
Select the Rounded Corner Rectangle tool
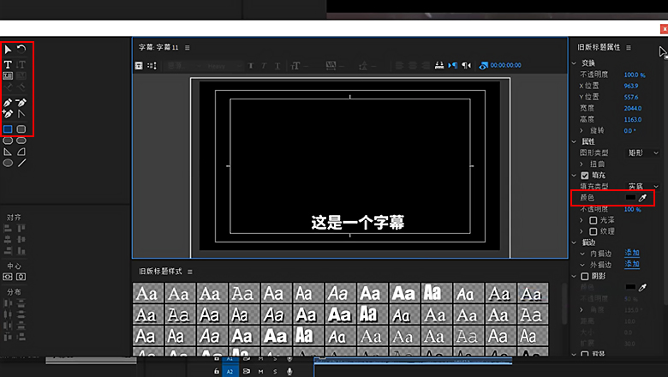[21, 129]
